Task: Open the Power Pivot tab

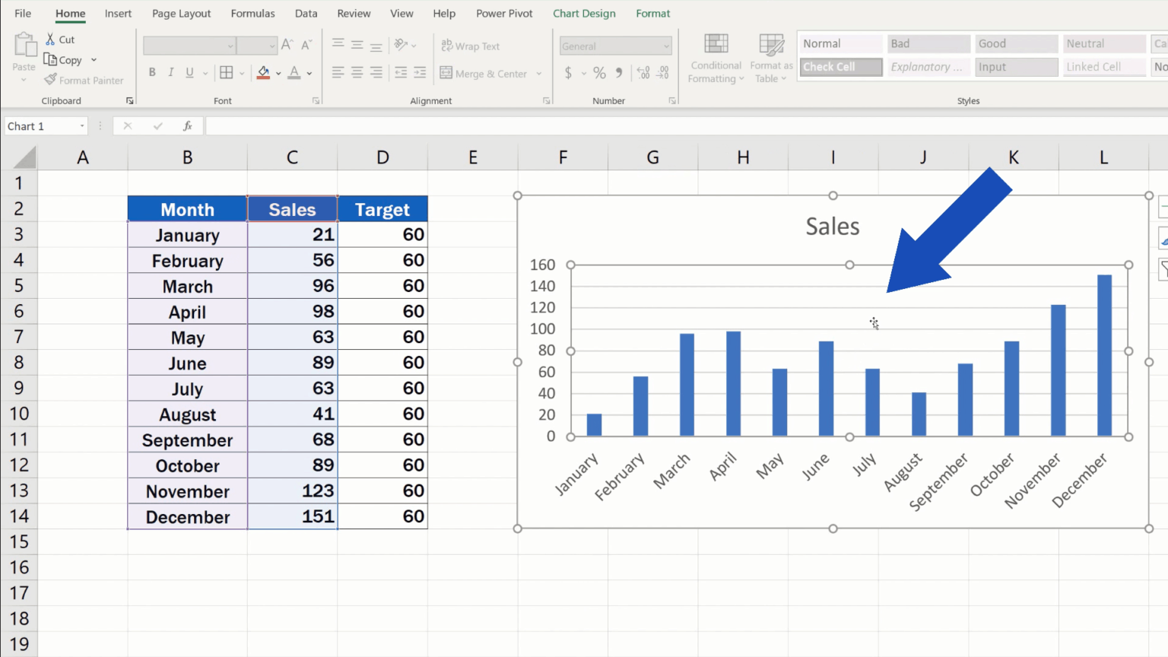Action: (504, 13)
